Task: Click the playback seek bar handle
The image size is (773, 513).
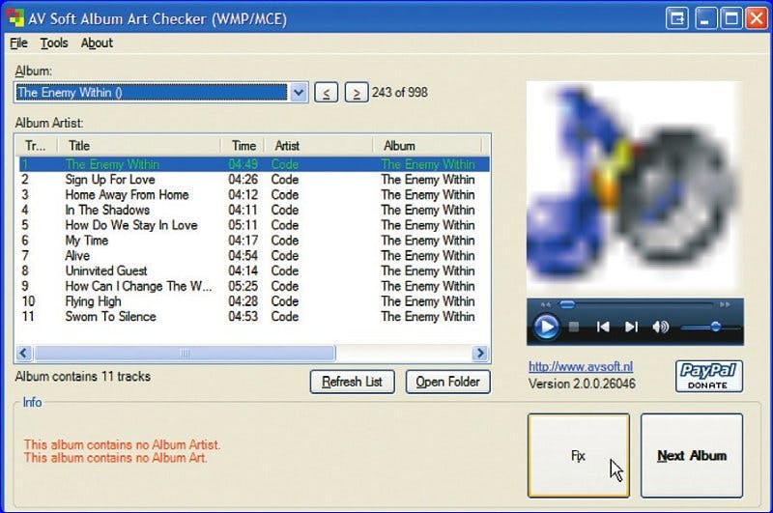Action: [x=567, y=304]
